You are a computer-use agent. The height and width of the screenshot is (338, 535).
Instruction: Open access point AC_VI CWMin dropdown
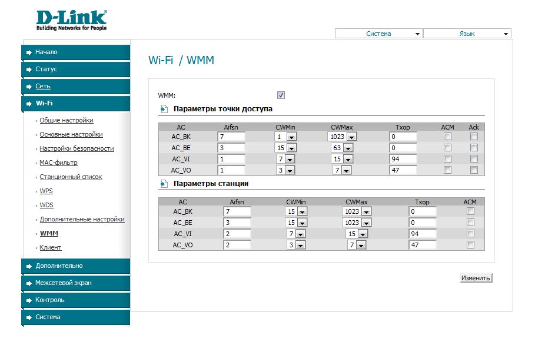point(285,159)
